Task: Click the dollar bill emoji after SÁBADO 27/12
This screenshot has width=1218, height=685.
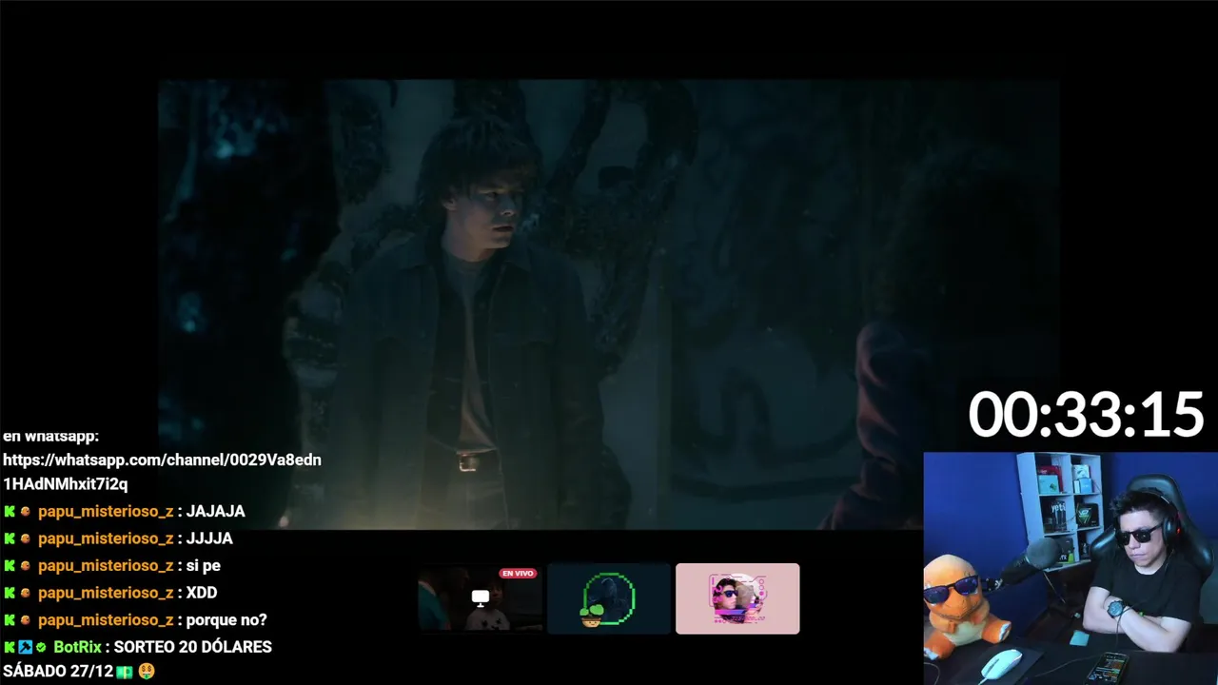Action: tap(125, 672)
